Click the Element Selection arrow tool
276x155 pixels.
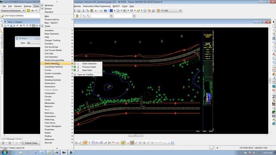pyautogui.click(x=274, y=22)
